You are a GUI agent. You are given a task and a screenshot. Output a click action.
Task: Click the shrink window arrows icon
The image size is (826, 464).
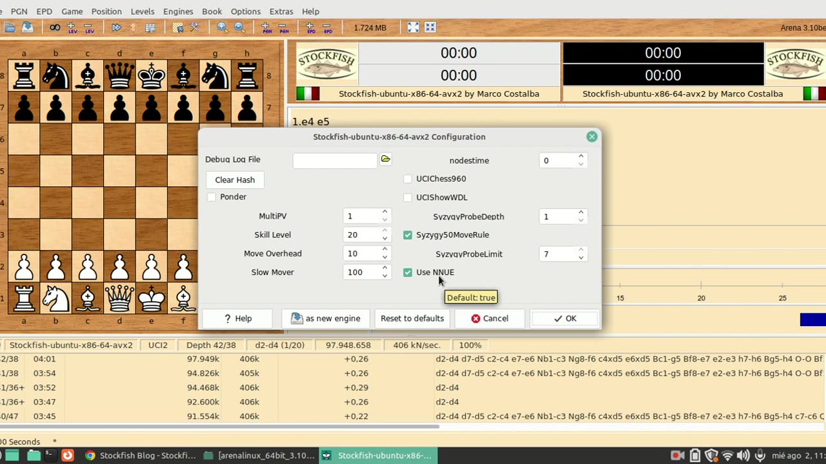430,28
